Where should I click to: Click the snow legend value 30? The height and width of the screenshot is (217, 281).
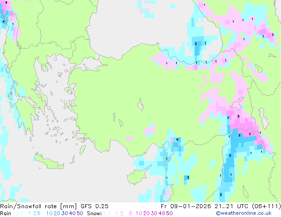click(154, 213)
